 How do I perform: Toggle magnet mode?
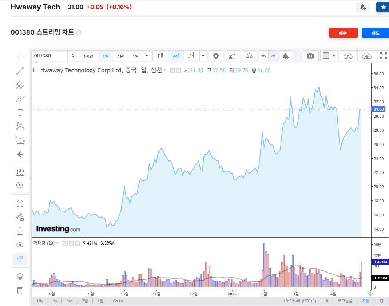(x=20, y=203)
